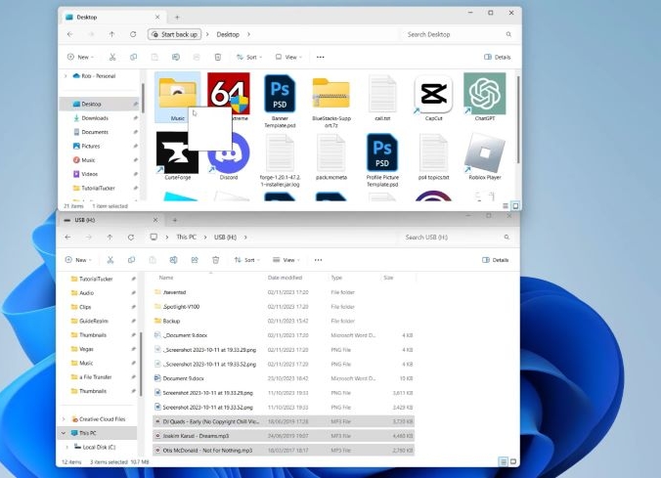The height and width of the screenshot is (478, 661).
Task: Click the Desktop window vertical scrollbar
Action: click(518, 119)
